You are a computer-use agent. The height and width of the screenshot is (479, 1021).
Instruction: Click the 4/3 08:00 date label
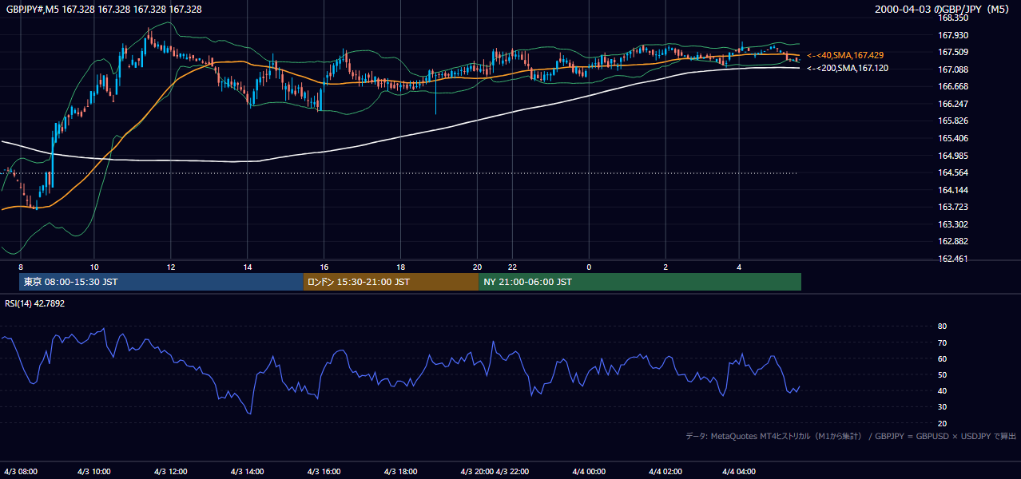pyautogui.click(x=21, y=472)
